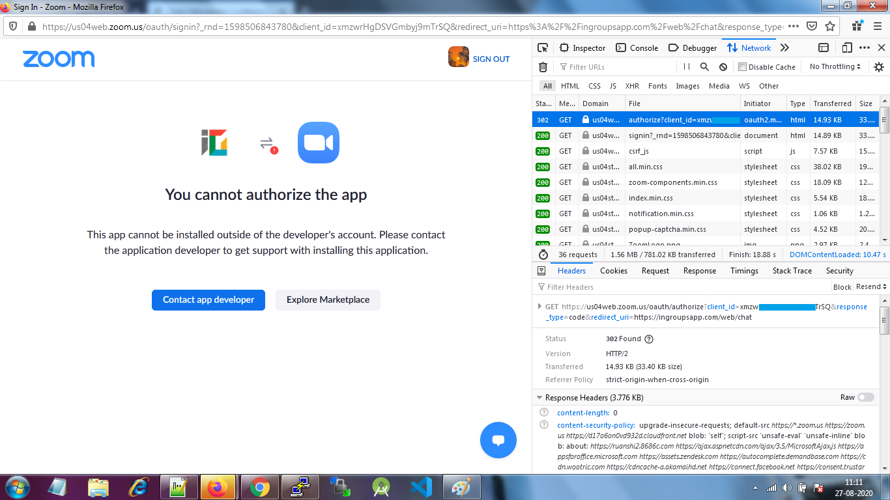This screenshot has width=890, height=500.
Task: Click the help icon next to 302 Found
Action: click(x=649, y=339)
